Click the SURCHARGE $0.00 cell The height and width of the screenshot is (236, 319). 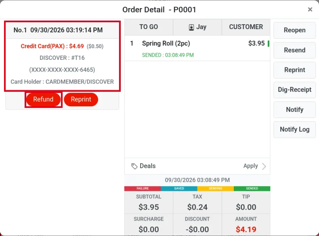point(149,225)
